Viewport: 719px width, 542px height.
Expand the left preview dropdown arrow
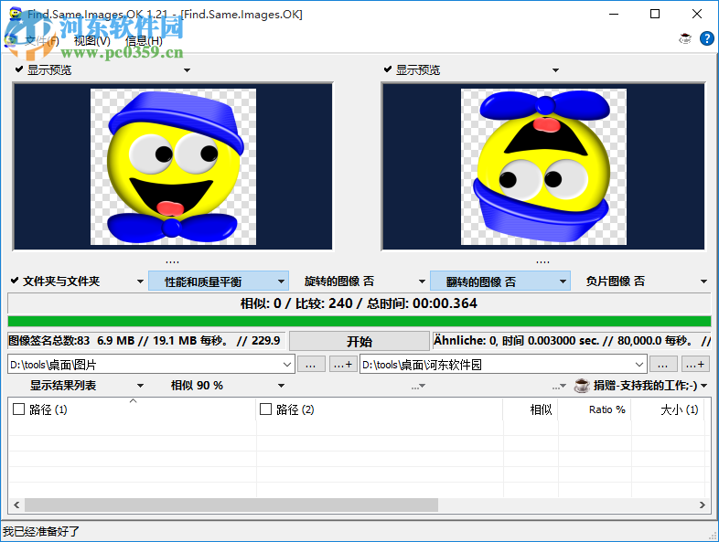click(188, 70)
